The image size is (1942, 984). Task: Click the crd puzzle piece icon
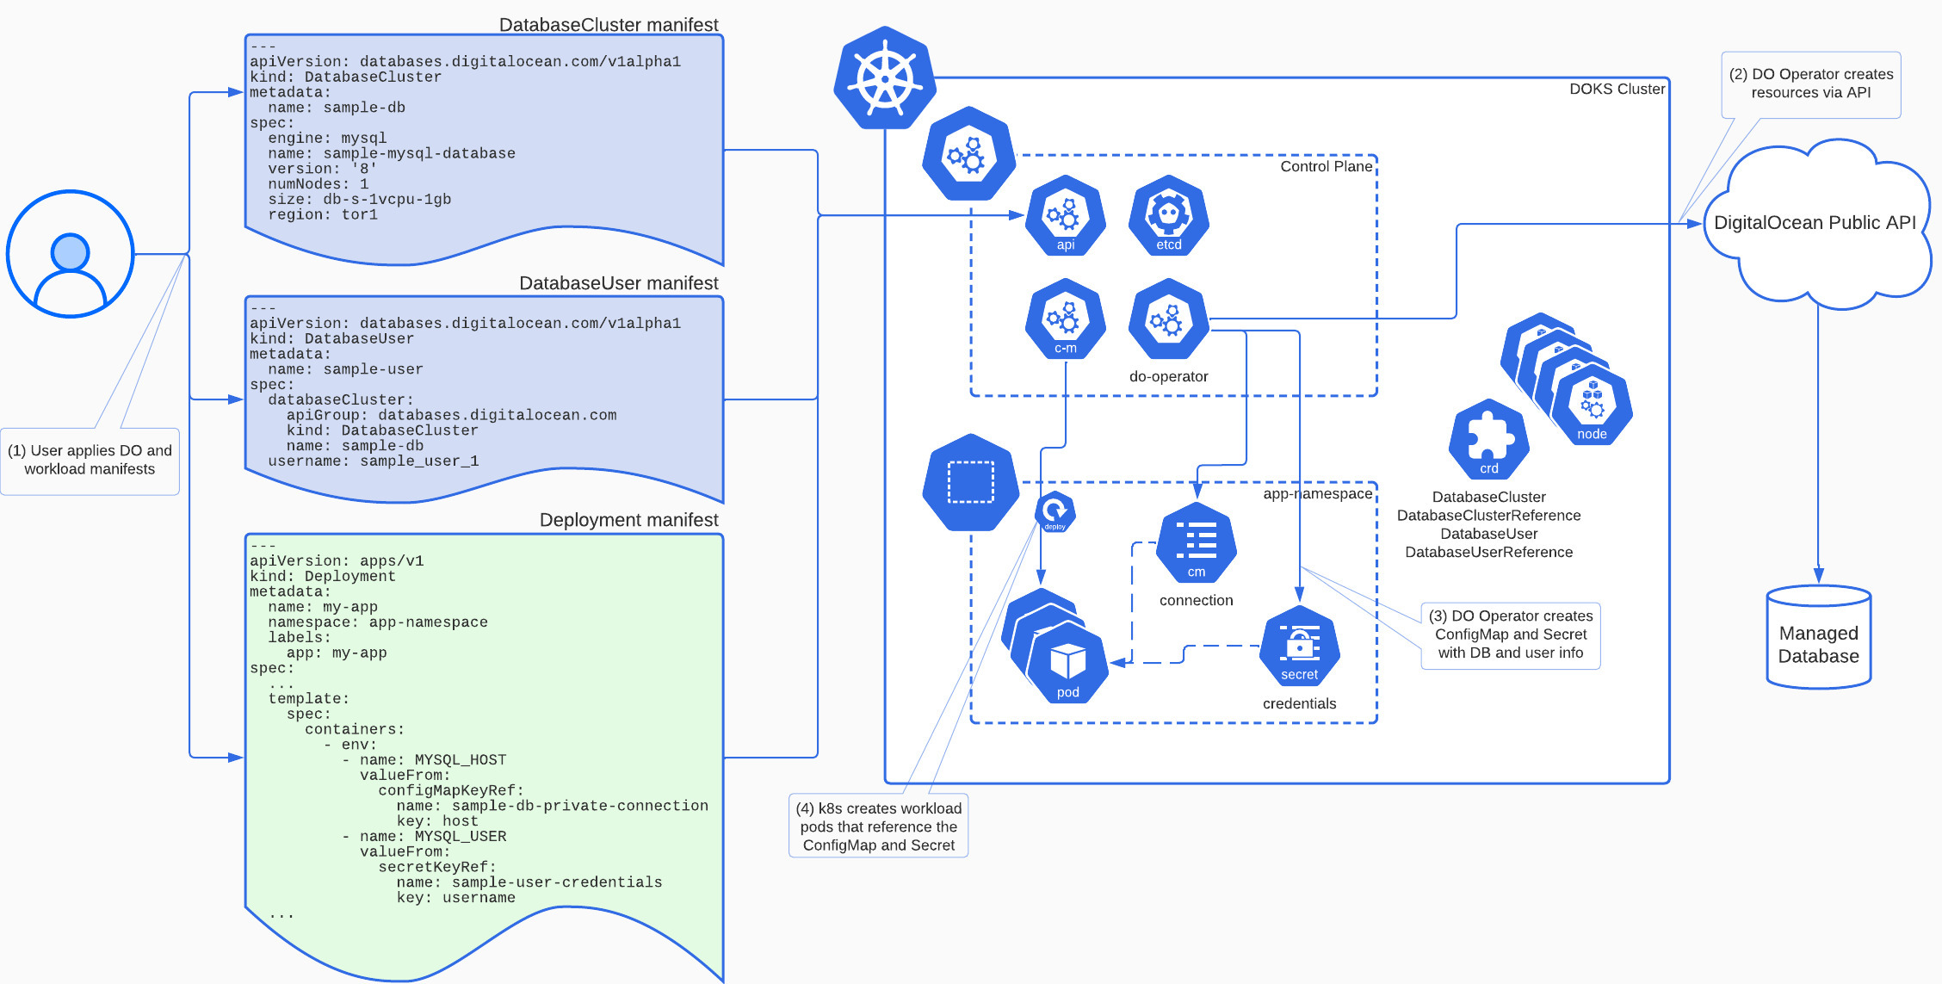[1489, 439]
